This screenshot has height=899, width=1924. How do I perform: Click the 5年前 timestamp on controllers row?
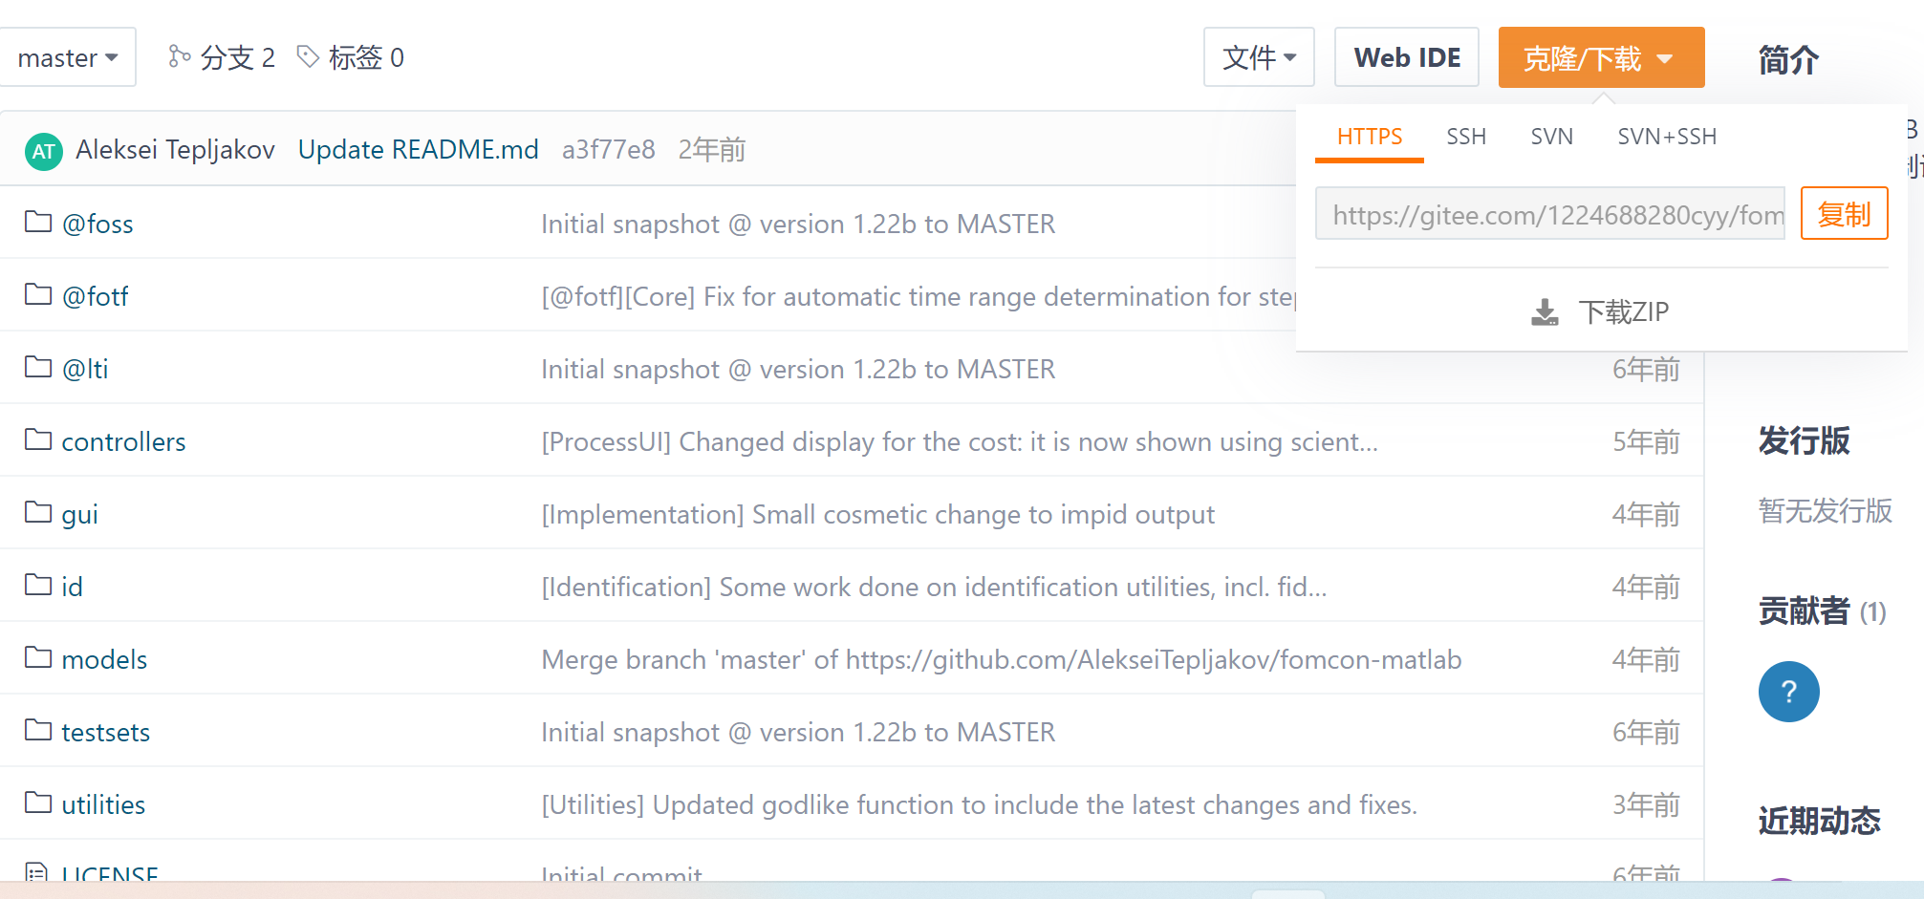tap(1646, 441)
